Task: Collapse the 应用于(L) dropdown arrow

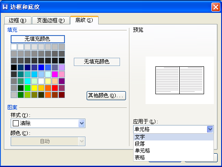Action: coord(210,129)
